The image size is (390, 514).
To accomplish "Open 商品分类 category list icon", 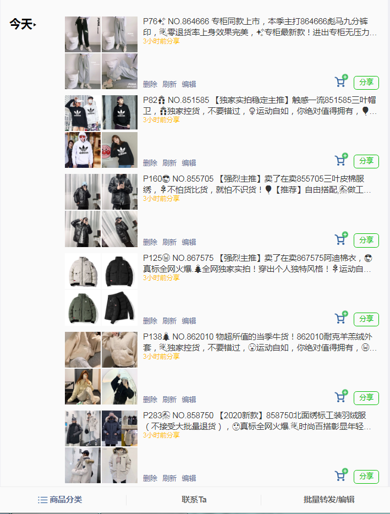I will (42, 500).
